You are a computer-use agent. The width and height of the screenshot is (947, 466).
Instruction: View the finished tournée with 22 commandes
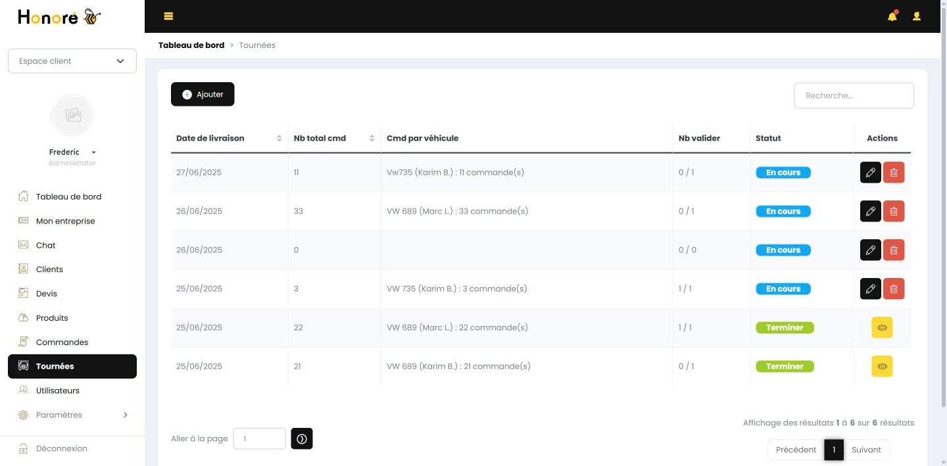point(882,327)
